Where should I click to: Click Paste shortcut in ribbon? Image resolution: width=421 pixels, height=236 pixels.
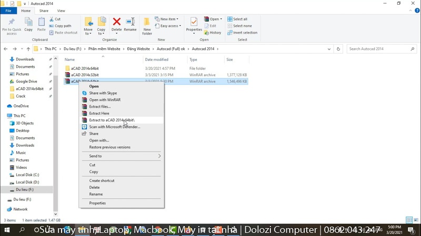[x=63, y=33]
